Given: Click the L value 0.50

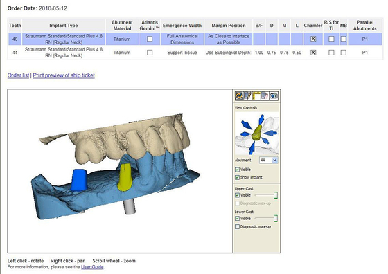Looking at the screenshot, I should point(297,53).
